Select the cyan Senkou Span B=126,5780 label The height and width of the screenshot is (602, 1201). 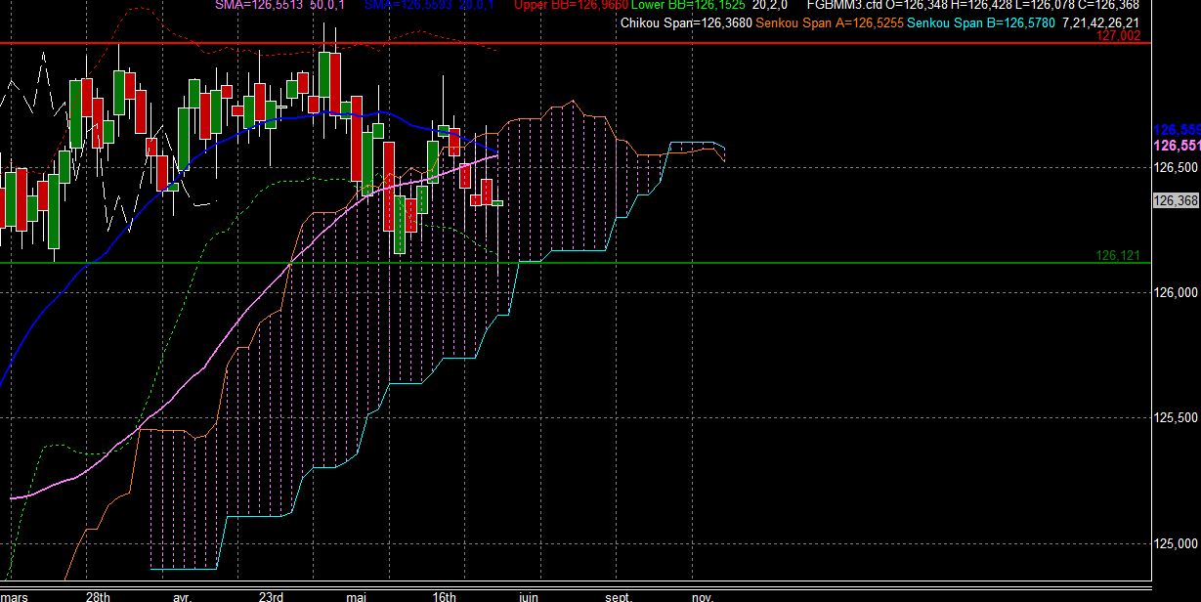980,23
